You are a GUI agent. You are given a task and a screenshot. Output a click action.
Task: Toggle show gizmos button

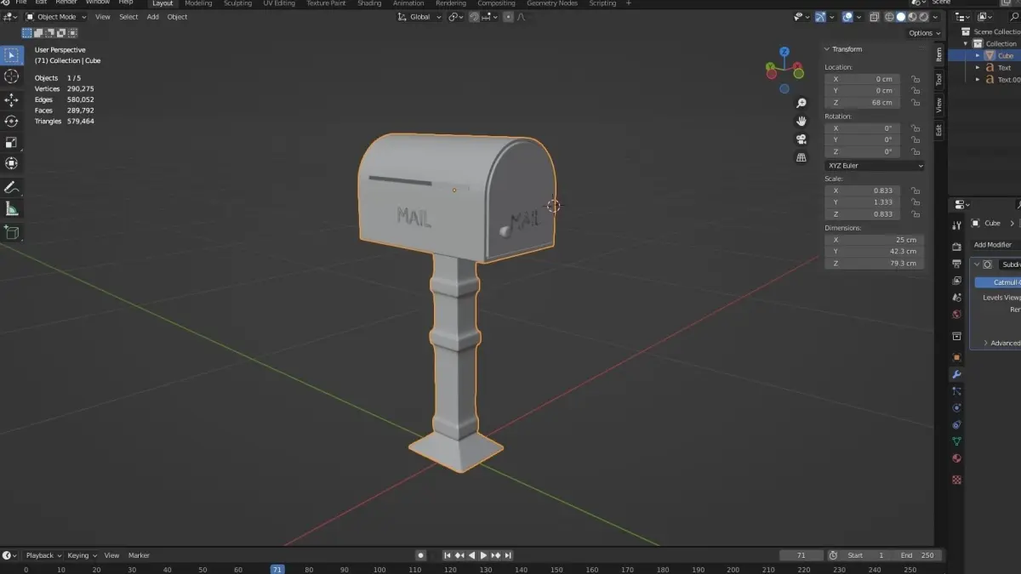tap(820, 17)
